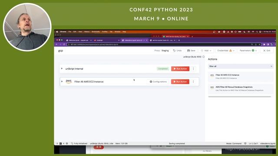Viewport: 278px width, 156px height.
Task: Open the three-dot menu of unSkript Internal
Action: (x=193, y=68)
